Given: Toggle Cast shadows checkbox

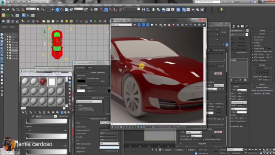Looking at the screenshot, I should pos(253,37).
